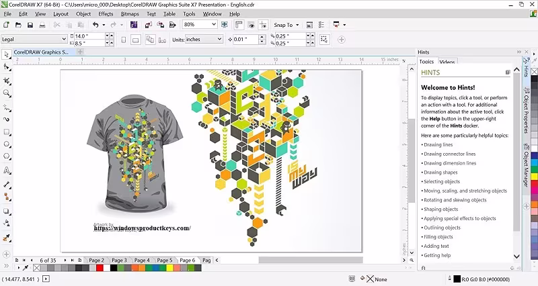
Task: Apply page layout to current page only
Action: click(x=162, y=40)
